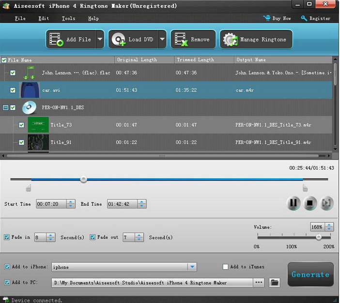
Task: Uncheck the PER-ON-NW1.1_DES disc checkbox
Action: [13, 107]
